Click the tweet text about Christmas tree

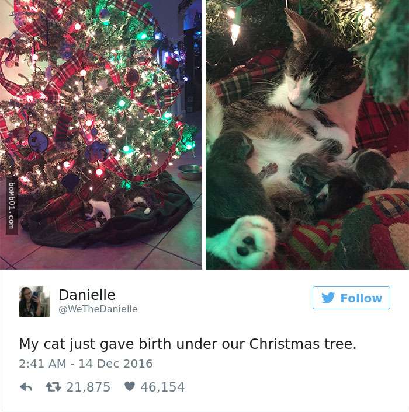point(188,344)
